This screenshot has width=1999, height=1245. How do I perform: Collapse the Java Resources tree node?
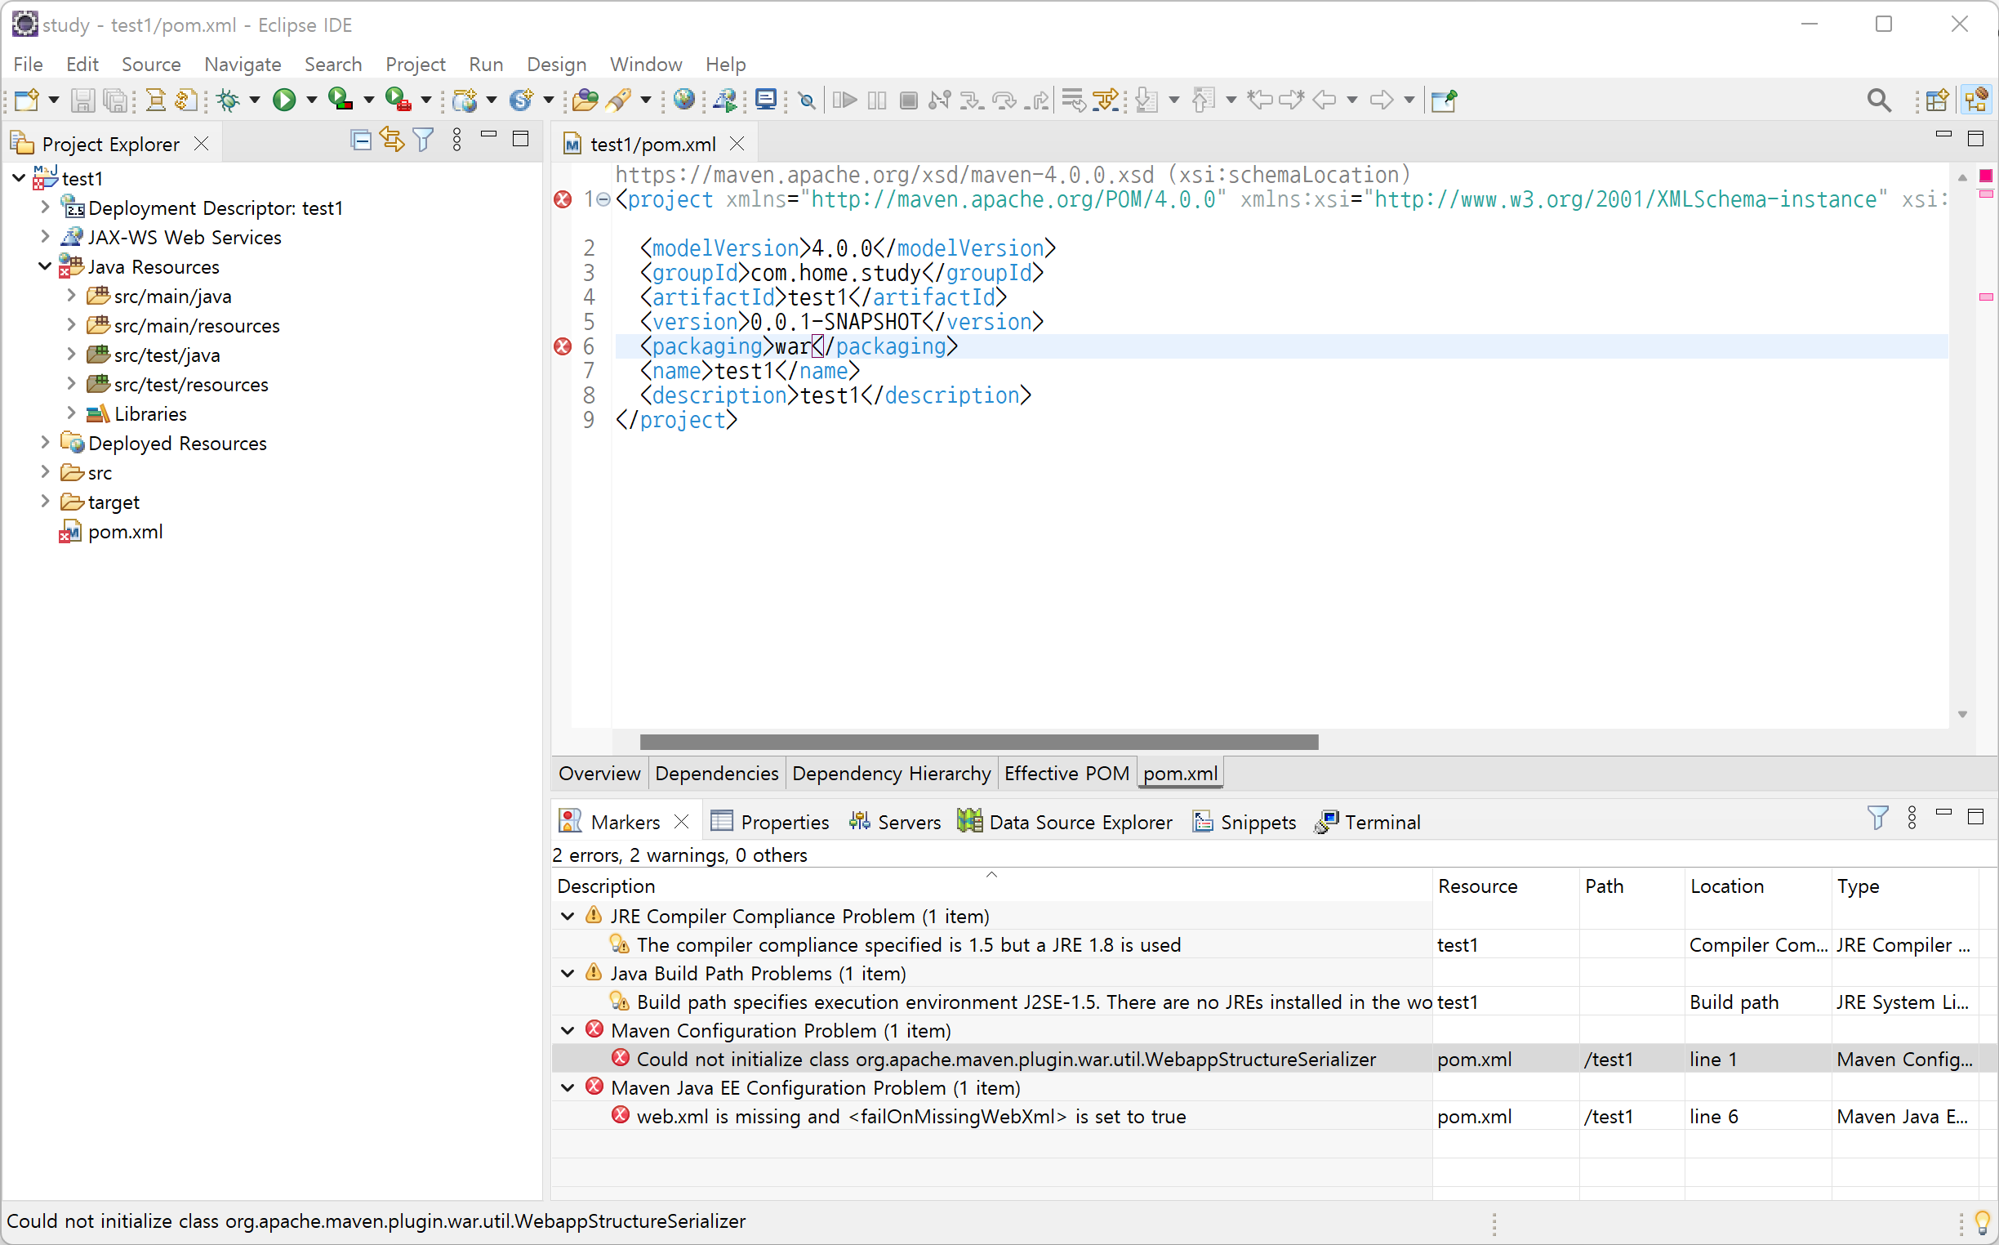[x=45, y=267]
